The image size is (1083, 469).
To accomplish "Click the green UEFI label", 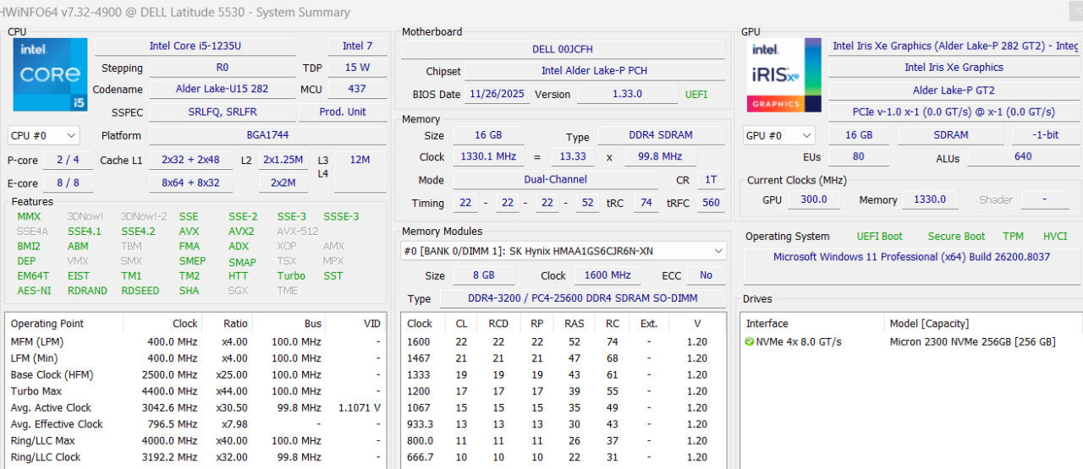I will [697, 95].
